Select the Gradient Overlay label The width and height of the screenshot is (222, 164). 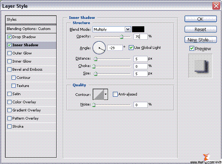pyautogui.click(x=27, y=110)
